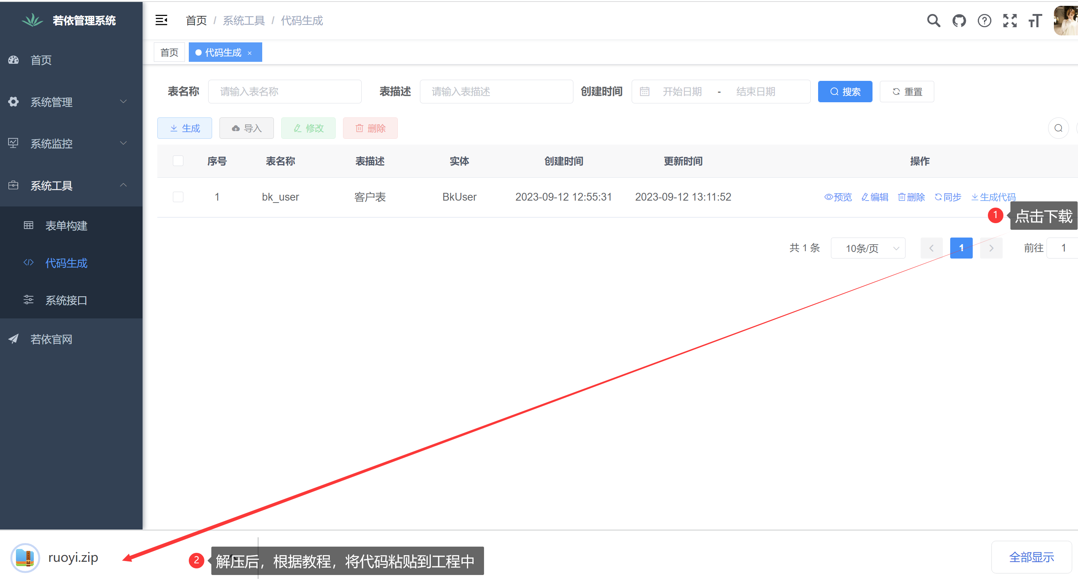Open the user avatar menu
This screenshot has width=1078, height=582.
click(1066, 21)
